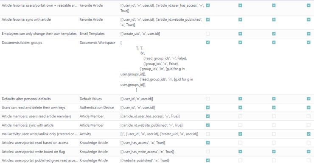Toggle last checkbox in Authentication Device row
This screenshot has width=314, height=164.
(308, 107)
